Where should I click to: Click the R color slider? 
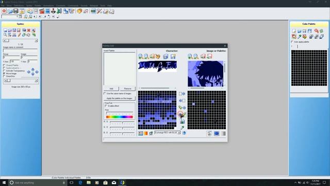(x=122, y=122)
